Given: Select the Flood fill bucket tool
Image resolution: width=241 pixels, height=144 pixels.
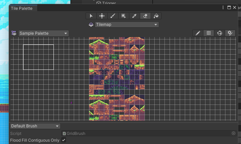Looking at the screenshot, I should pyautogui.click(x=156, y=16).
